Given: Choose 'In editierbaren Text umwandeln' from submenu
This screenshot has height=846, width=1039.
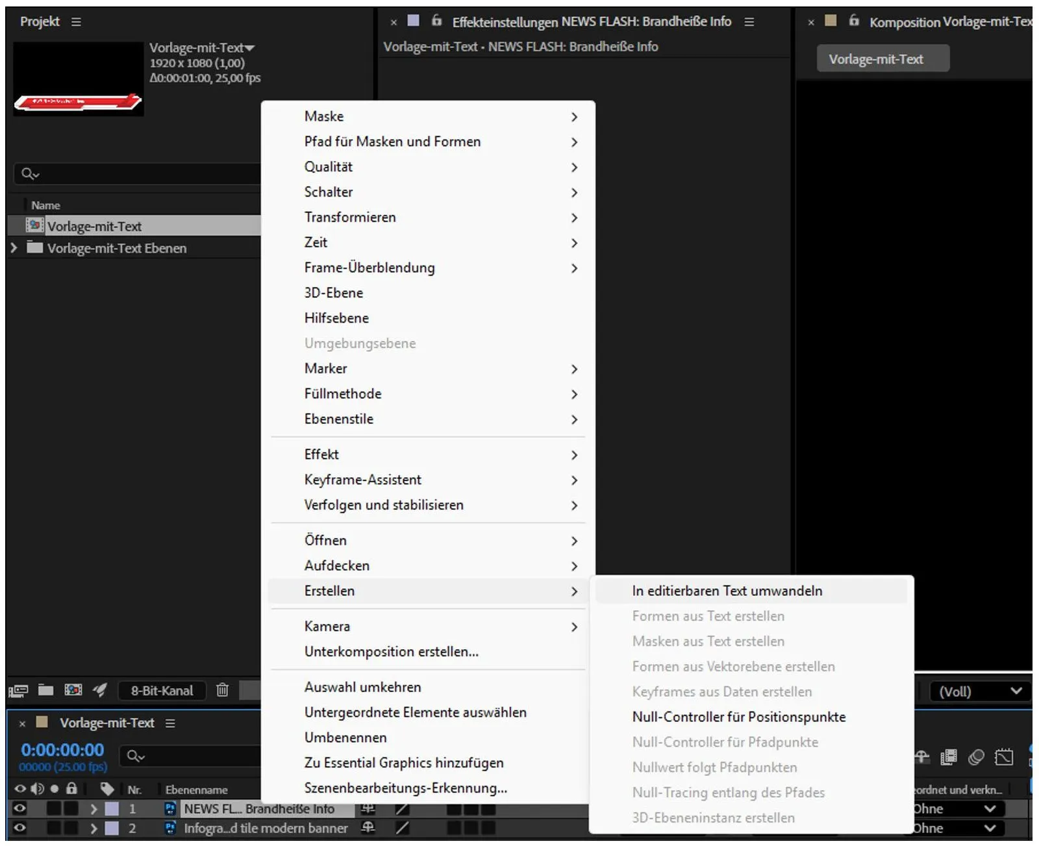Looking at the screenshot, I should (x=727, y=591).
